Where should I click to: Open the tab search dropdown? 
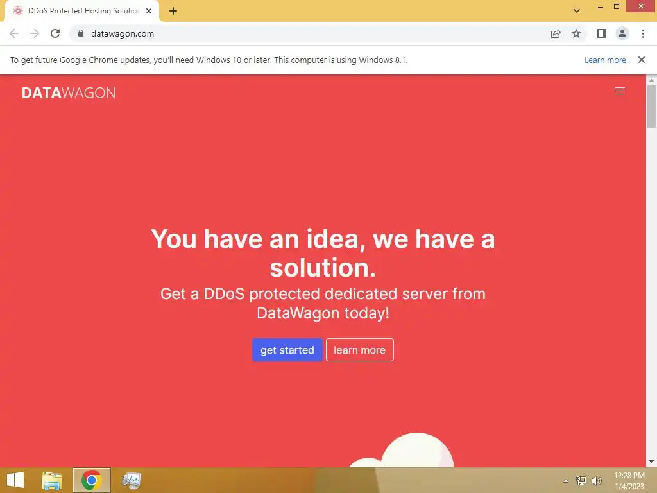point(577,11)
